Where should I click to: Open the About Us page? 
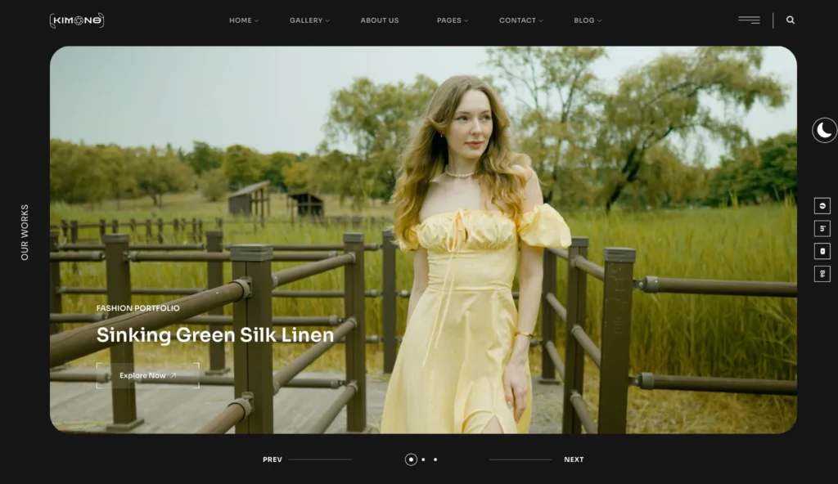click(x=380, y=20)
